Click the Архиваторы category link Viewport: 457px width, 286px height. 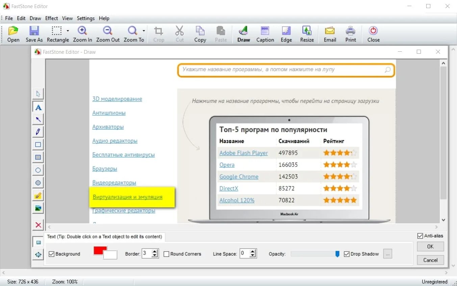tap(108, 127)
